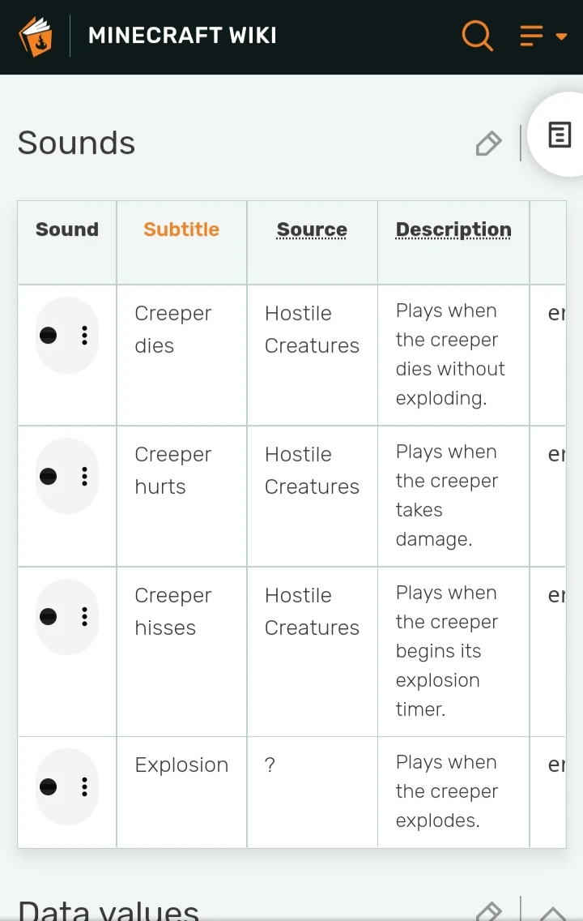Play the Creeper hisses sound
Screen dimensions: 583x921
tap(49, 618)
